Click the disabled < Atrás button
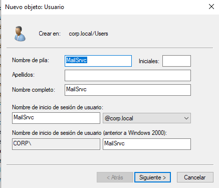This screenshot has width=219, height=188. pyautogui.click(x=115, y=177)
